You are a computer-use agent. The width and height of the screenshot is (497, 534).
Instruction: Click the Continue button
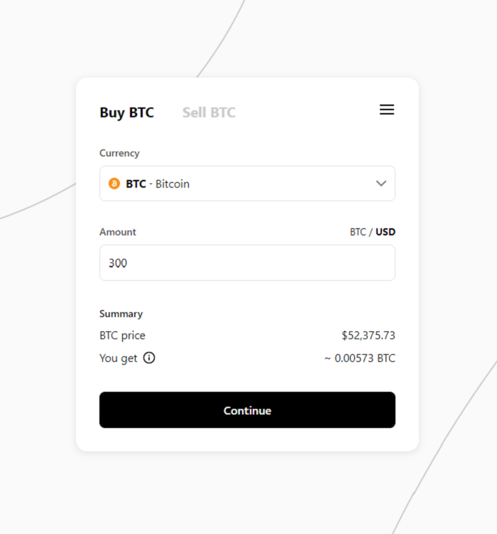point(247,410)
